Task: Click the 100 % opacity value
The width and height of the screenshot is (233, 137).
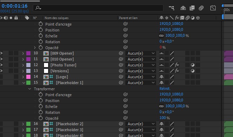Action: pyautogui.click(x=165, y=118)
